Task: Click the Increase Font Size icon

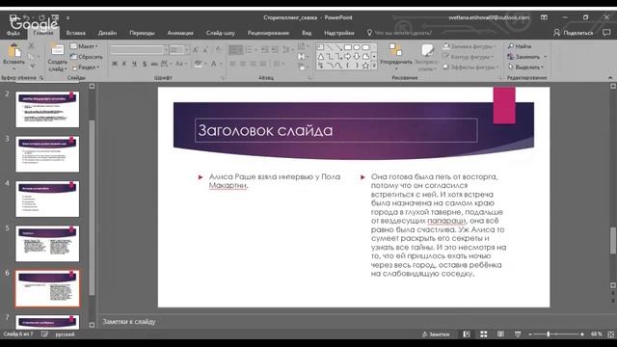Action: coord(196,50)
